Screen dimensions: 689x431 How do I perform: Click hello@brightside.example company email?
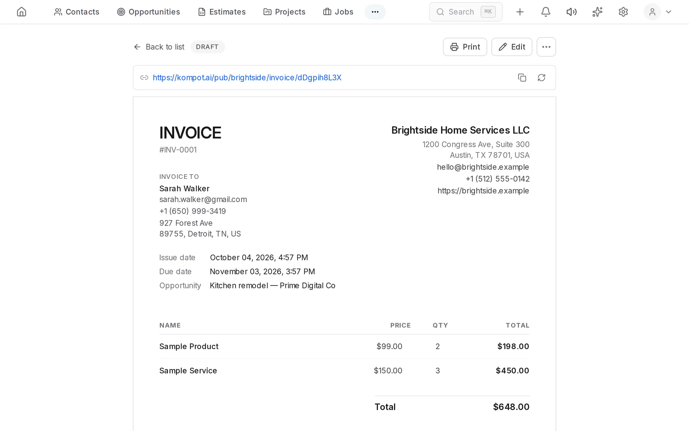click(x=483, y=167)
